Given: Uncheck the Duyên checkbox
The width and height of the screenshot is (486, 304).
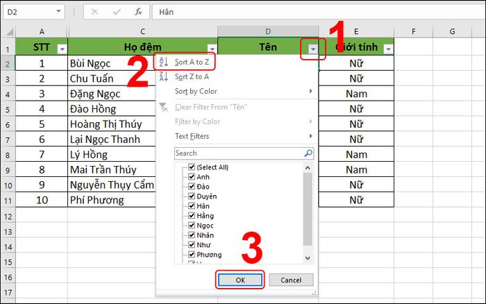Looking at the screenshot, I should (192, 196).
